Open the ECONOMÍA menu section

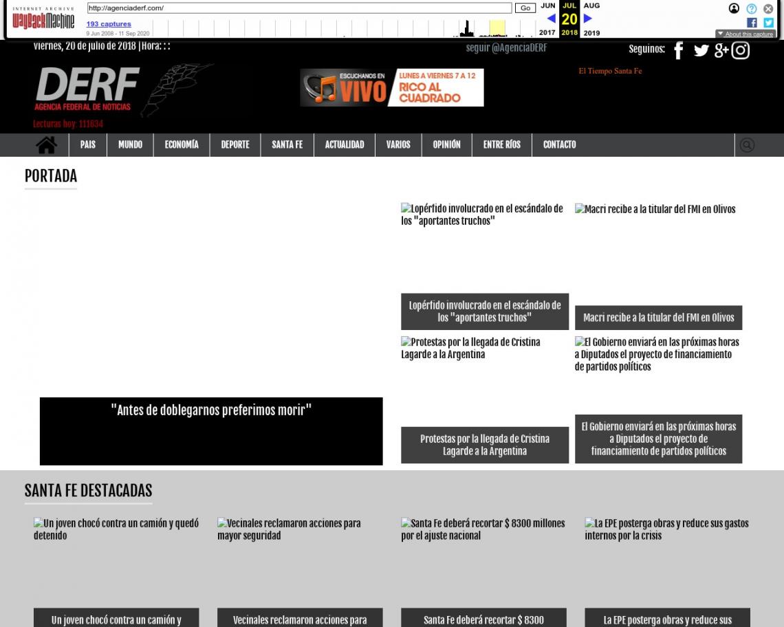[182, 145]
